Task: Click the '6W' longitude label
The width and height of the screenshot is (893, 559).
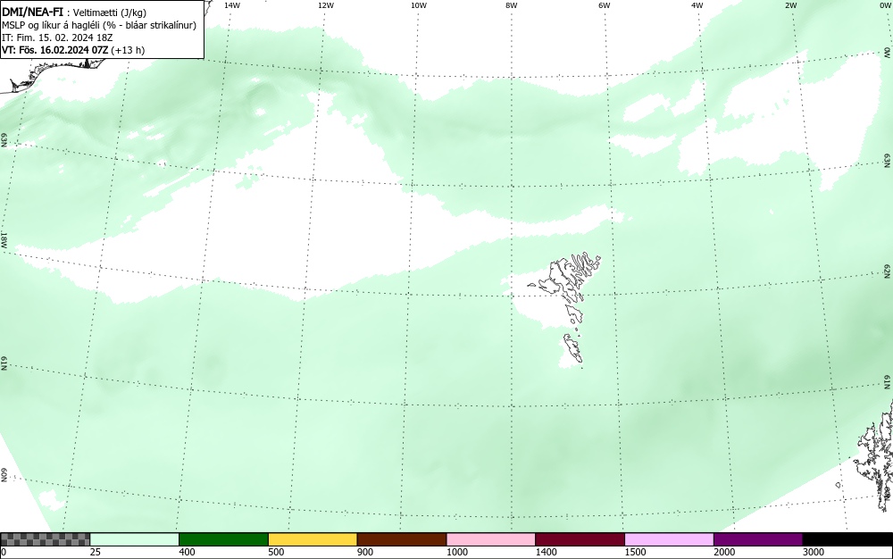Action: click(605, 5)
